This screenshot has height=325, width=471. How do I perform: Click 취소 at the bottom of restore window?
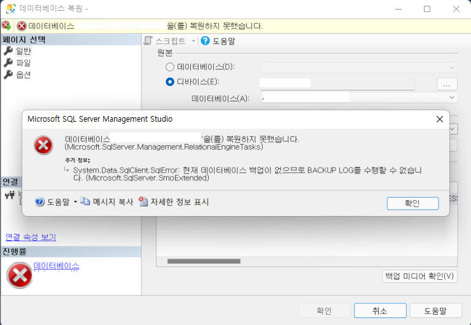(380, 310)
